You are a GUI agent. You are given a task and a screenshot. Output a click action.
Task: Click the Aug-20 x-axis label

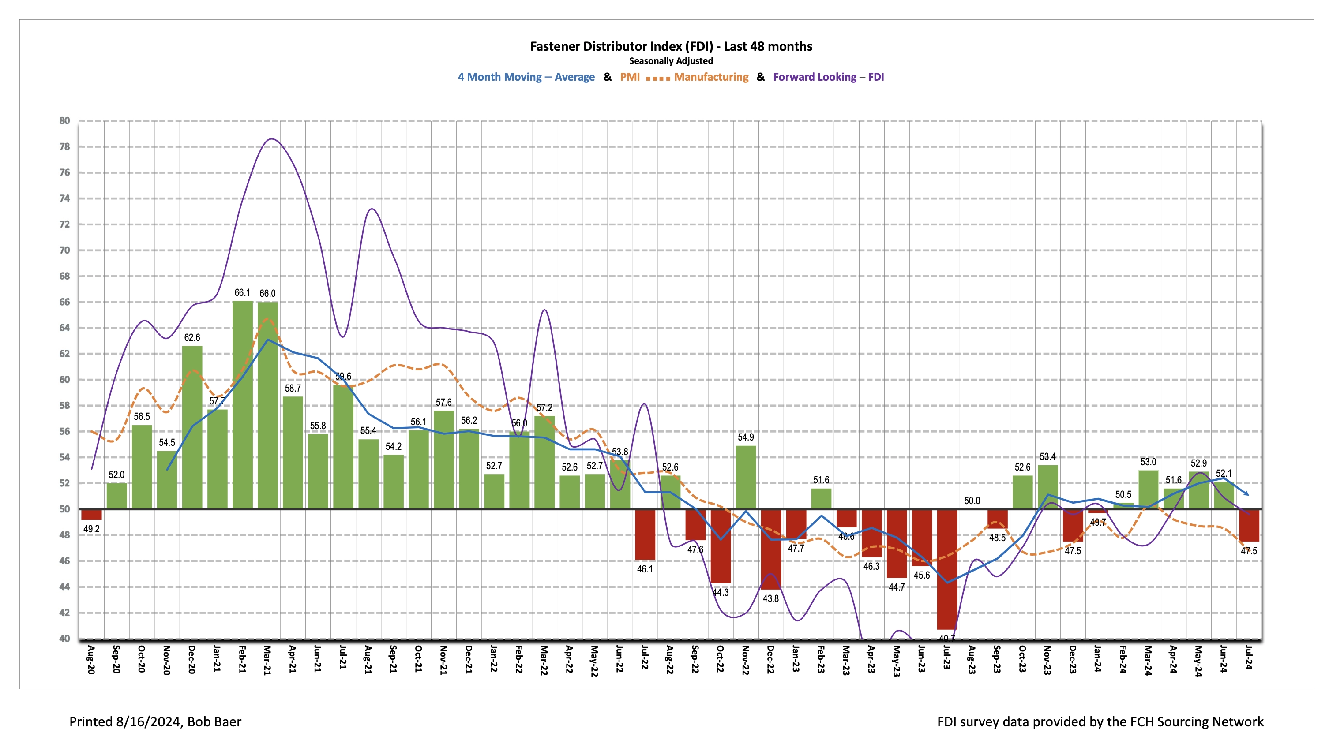pos(91,660)
